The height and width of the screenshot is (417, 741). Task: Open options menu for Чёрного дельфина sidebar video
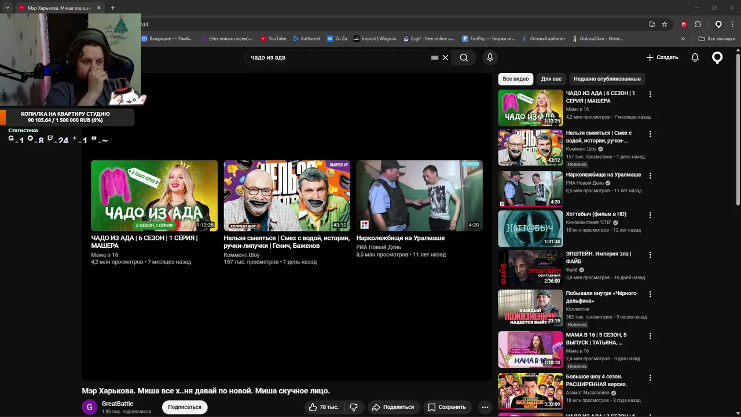(x=650, y=294)
